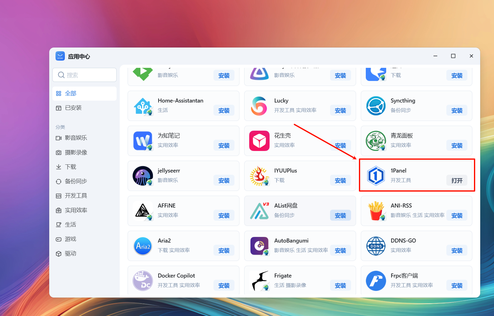Filter by 影音娱乐 category in sidebar
The image size is (494, 316).
click(x=84, y=138)
